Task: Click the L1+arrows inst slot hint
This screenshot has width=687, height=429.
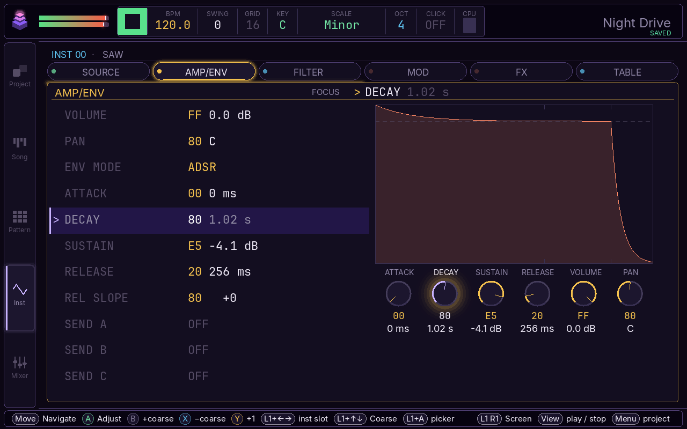Action: pyautogui.click(x=295, y=419)
